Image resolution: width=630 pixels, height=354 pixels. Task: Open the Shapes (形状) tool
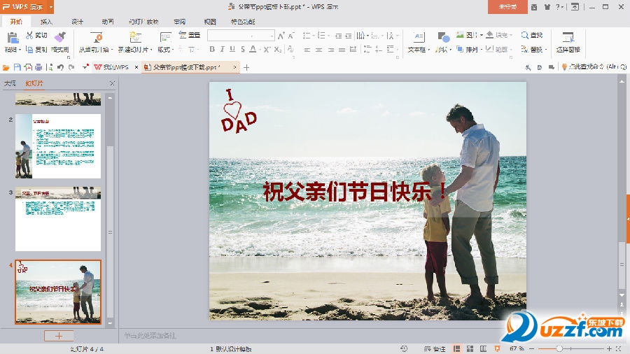point(443,37)
